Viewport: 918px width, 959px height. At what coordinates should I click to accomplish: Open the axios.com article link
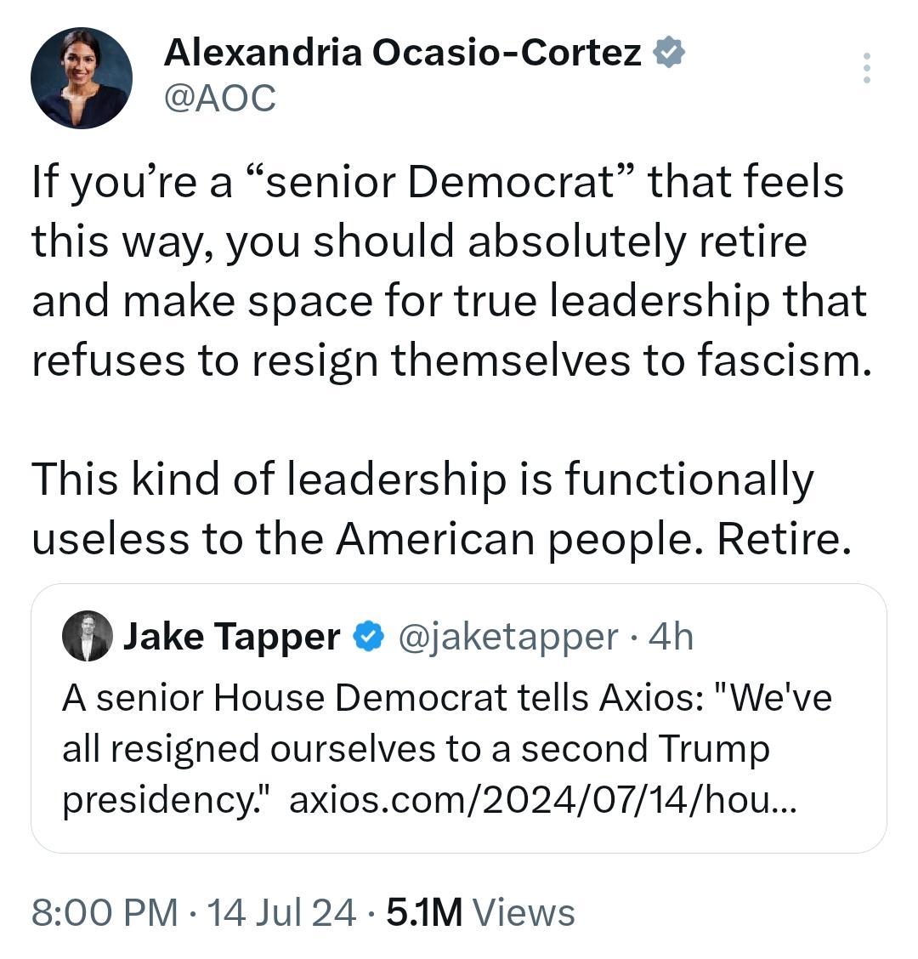coord(541,800)
